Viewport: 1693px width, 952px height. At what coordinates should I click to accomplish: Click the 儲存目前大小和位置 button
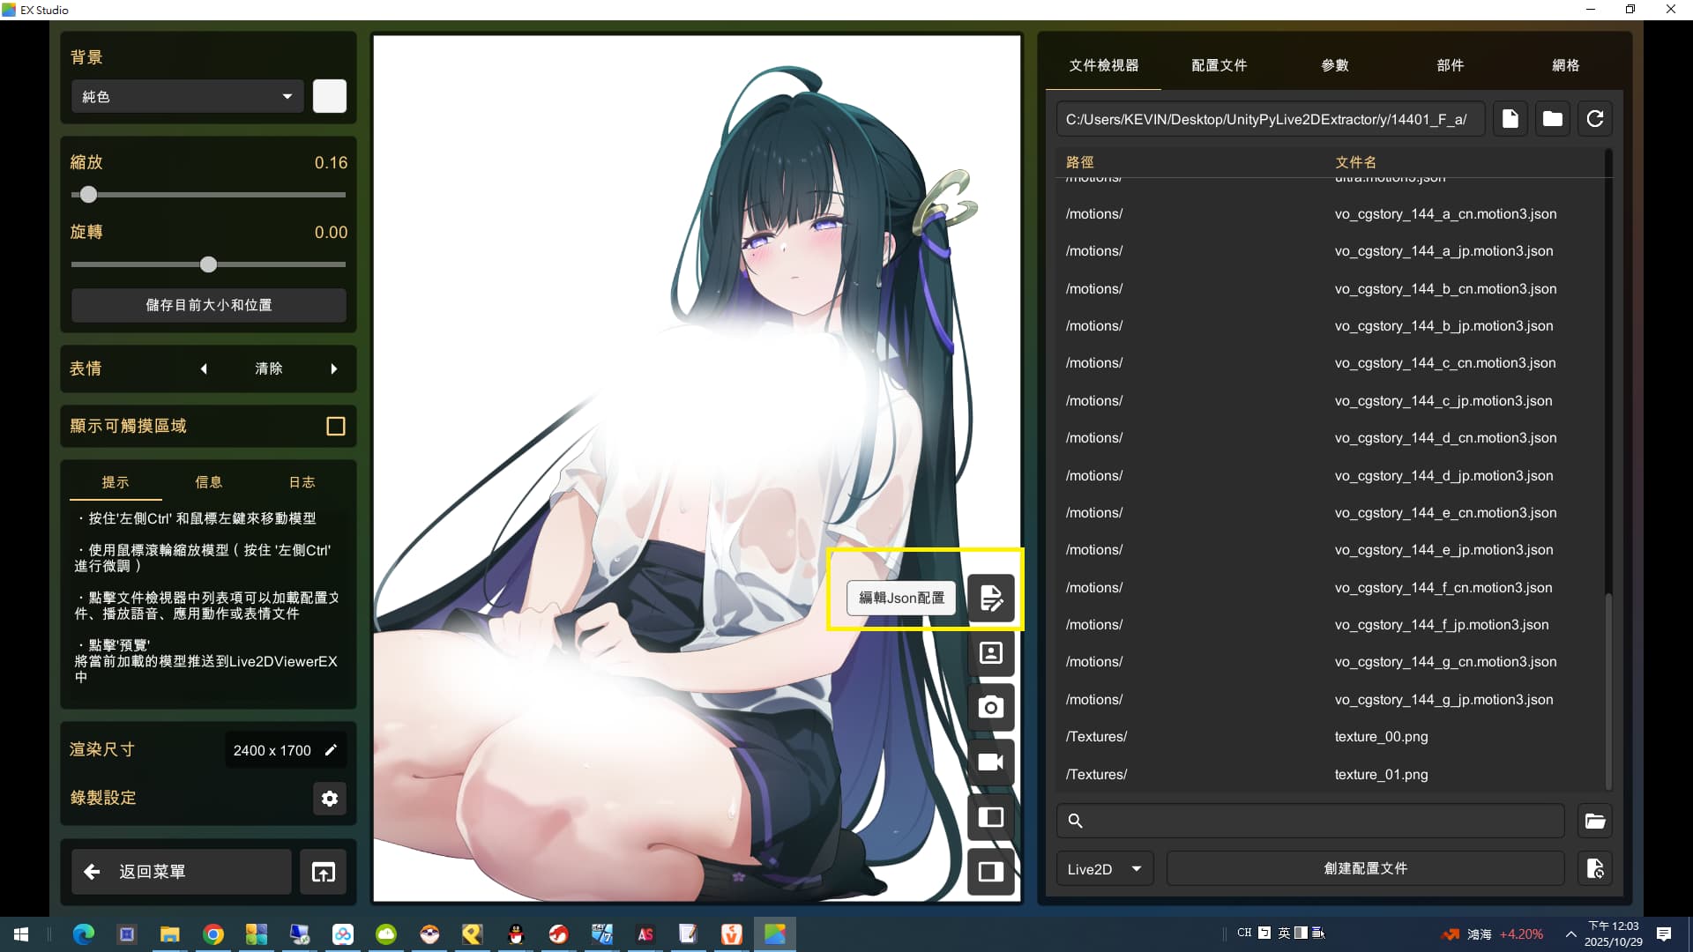pyautogui.click(x=208, y=305)
